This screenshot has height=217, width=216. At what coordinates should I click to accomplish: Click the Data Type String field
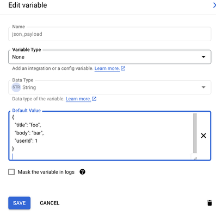110,87
